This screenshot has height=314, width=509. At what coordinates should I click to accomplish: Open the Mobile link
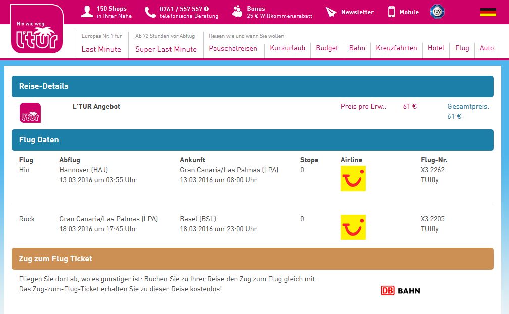point(409,12)
